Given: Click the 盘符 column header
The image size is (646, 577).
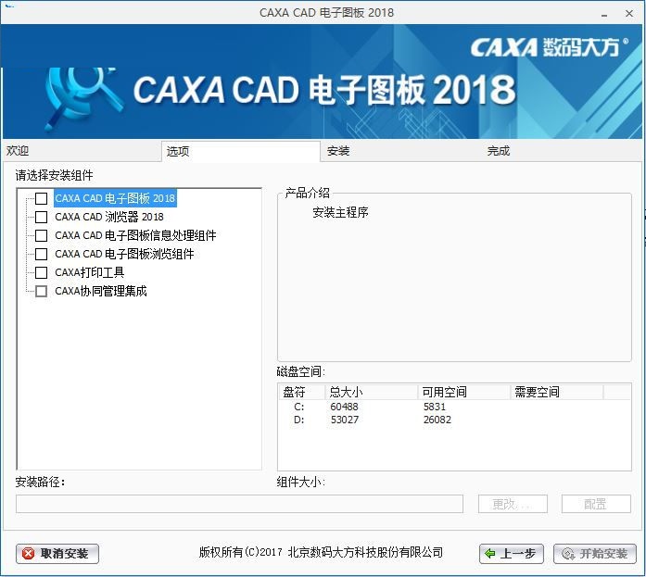Looking at the screenshot, I should pos(302,392).
